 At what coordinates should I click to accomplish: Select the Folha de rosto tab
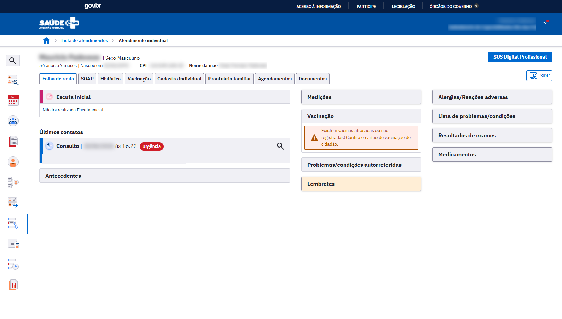click(58, 79)
